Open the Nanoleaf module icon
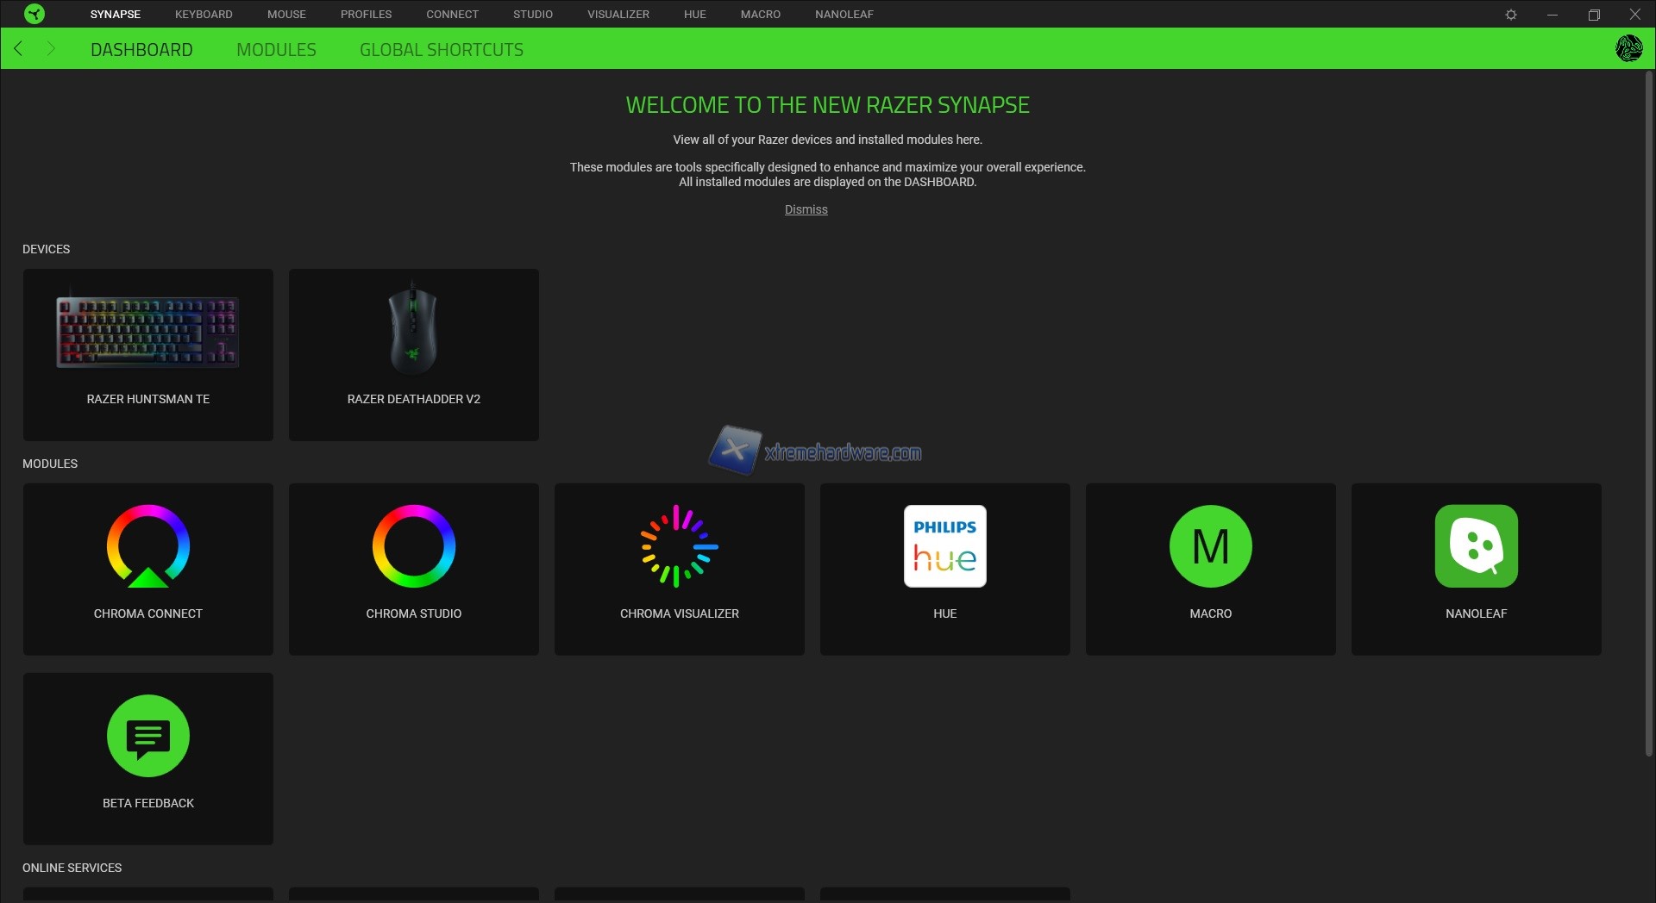1656x903 pixels. click(x=1477, y=546)
